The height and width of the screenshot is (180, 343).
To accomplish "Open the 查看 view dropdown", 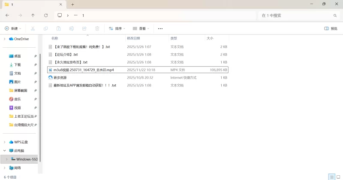I will 141,28.
